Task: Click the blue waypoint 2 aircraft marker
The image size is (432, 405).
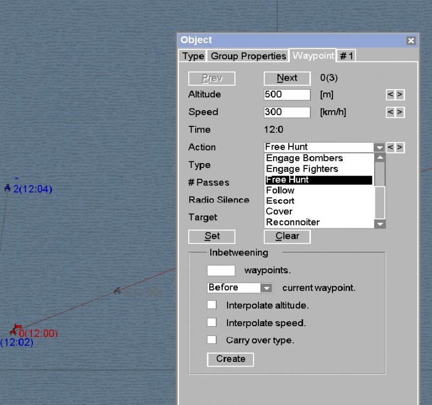Action: pyautogui.click(x=8, y=188)
